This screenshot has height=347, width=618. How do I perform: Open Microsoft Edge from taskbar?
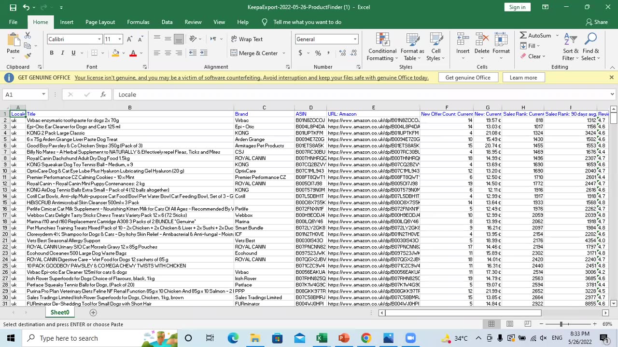[233, 338]
